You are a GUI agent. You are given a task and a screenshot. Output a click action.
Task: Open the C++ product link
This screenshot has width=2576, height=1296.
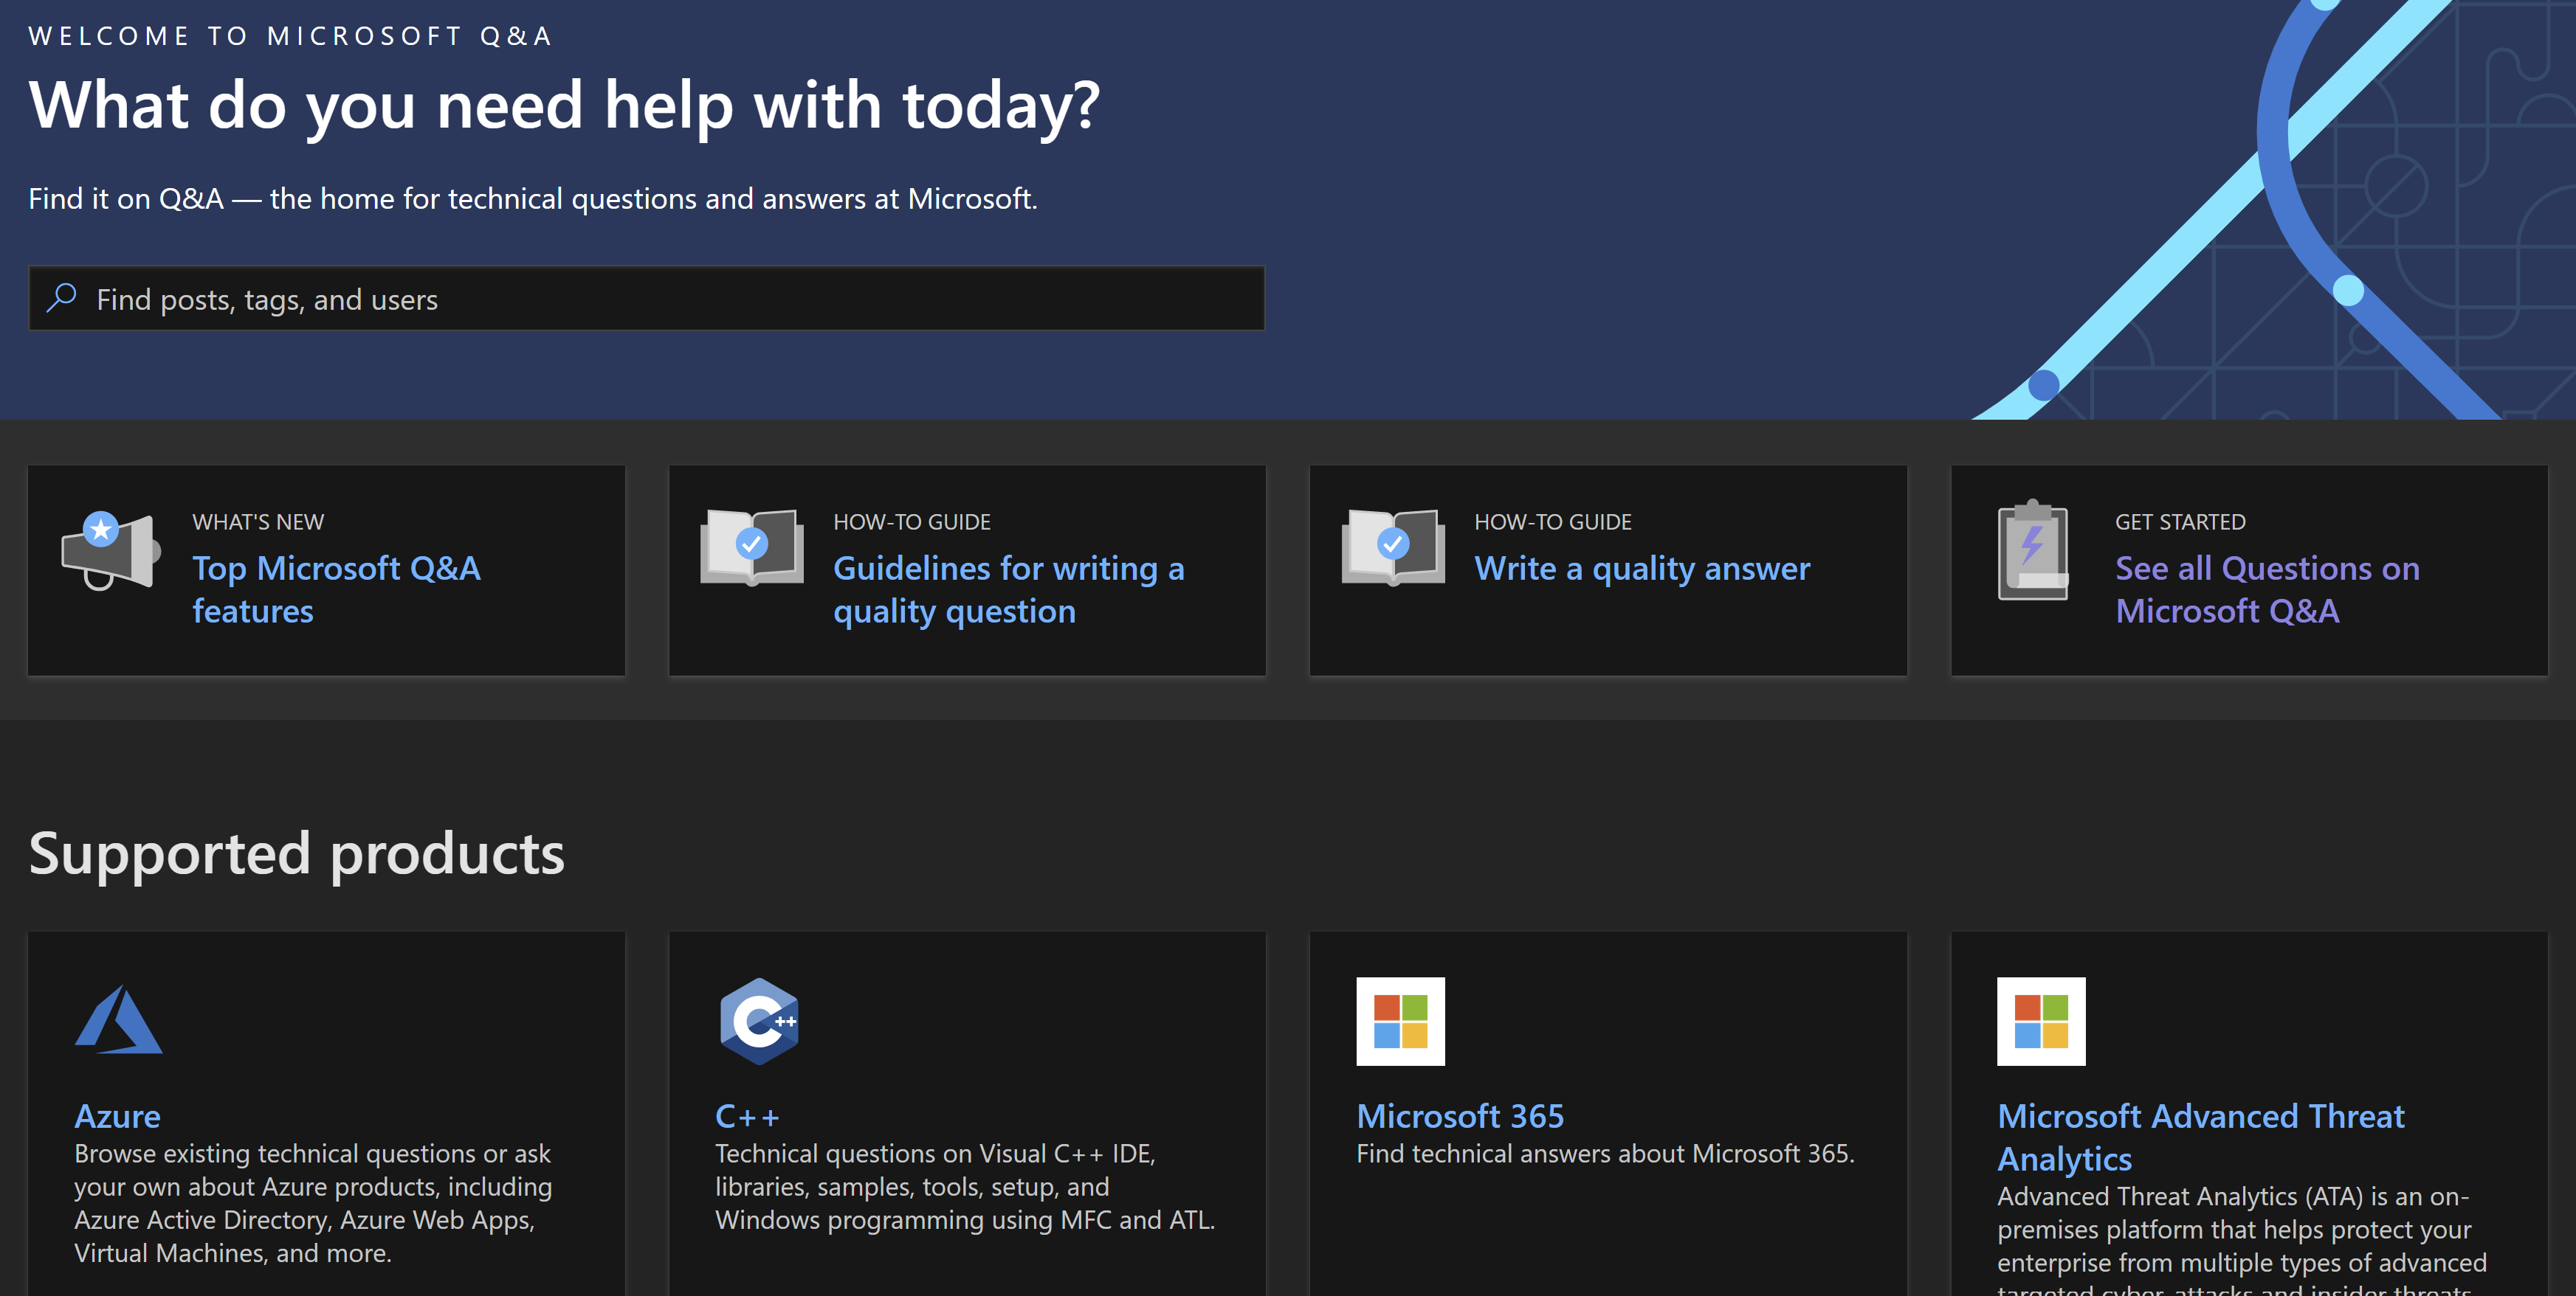click(747, 1116)
